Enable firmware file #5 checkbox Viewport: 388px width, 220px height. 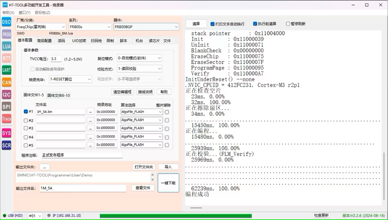[26, 145]
